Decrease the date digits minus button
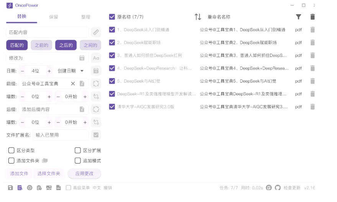 22,71
